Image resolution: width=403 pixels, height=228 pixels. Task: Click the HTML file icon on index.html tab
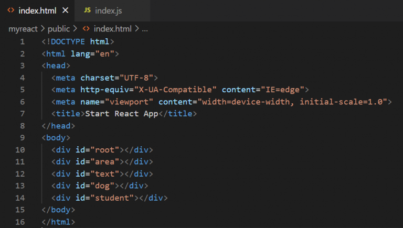pyautogui.click(x=11, y=10)
